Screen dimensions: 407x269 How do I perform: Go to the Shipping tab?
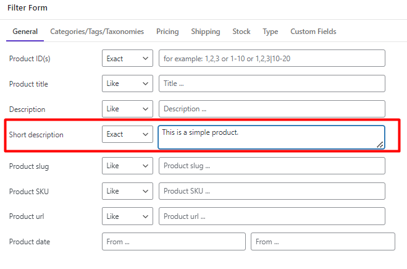205,32
